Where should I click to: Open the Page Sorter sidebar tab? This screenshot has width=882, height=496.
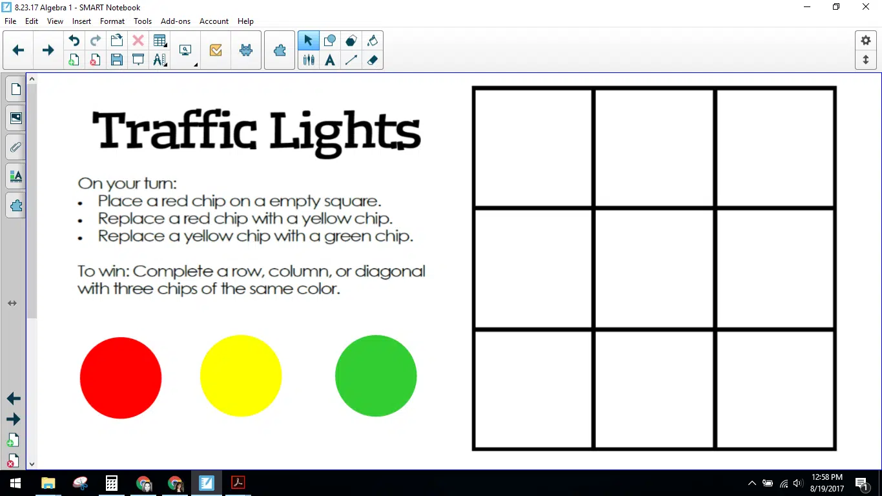[16, 89]
